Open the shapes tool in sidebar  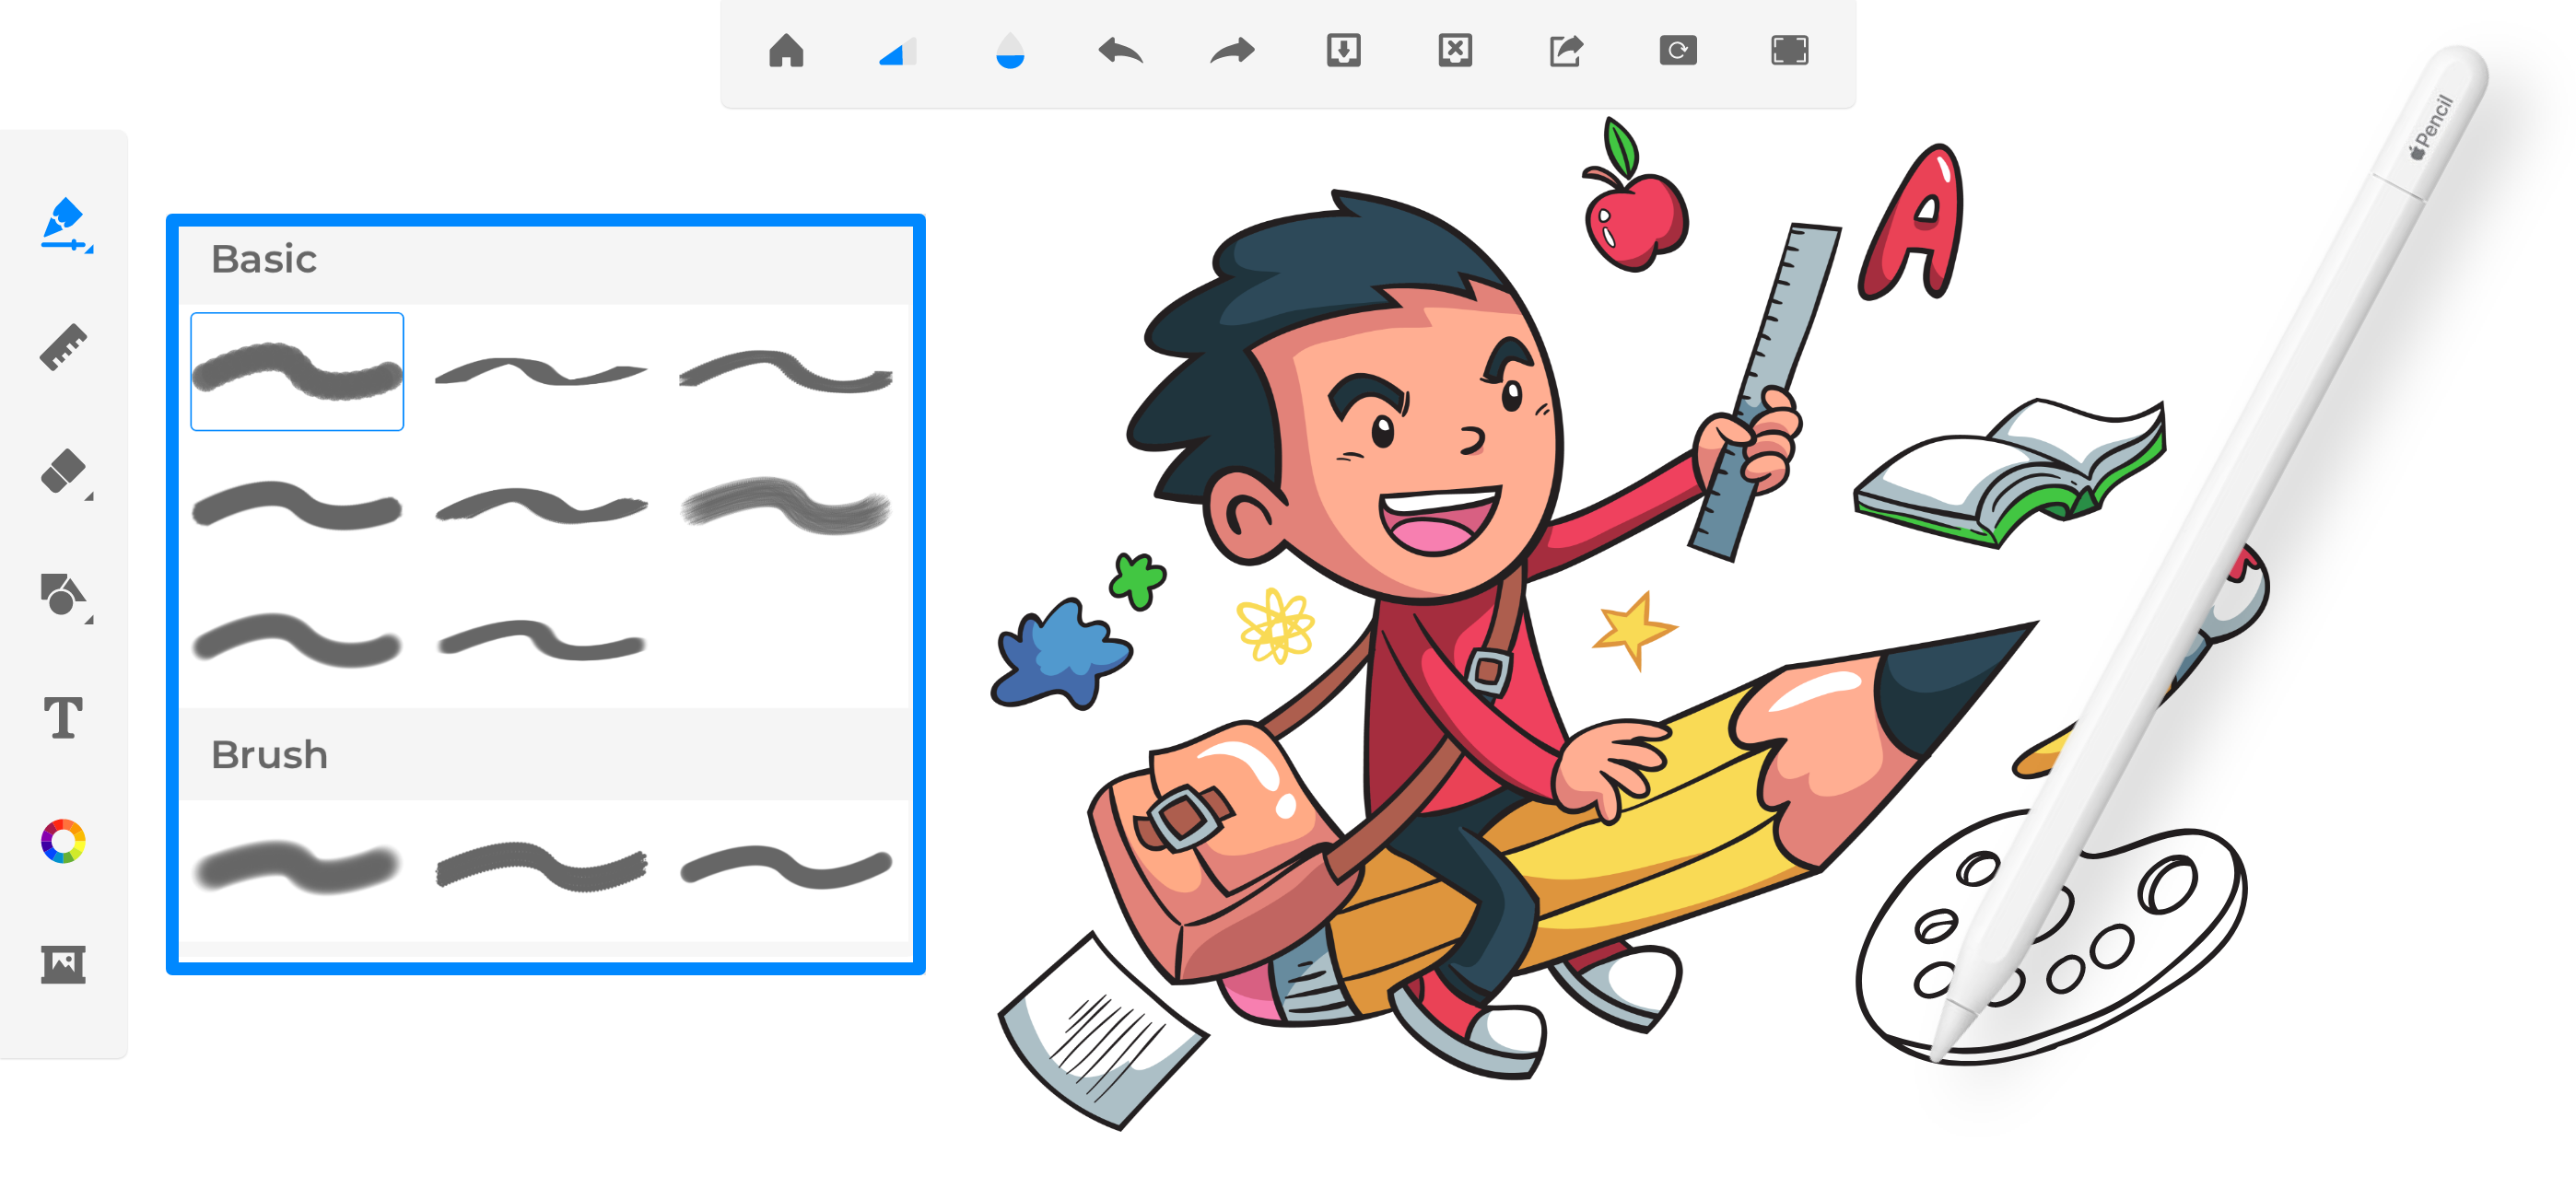point(63,595)
